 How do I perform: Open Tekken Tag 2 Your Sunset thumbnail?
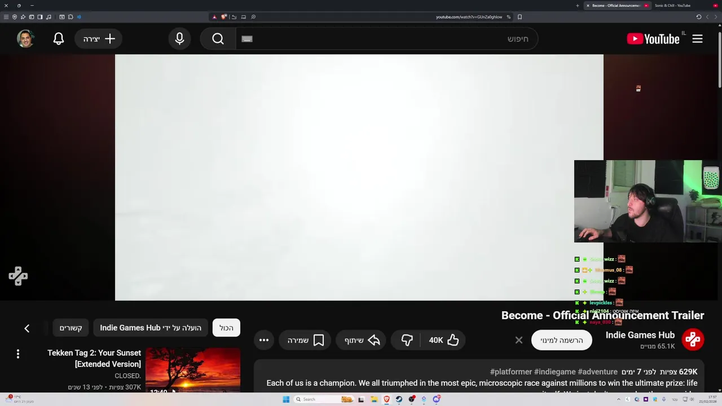(193, 370)
